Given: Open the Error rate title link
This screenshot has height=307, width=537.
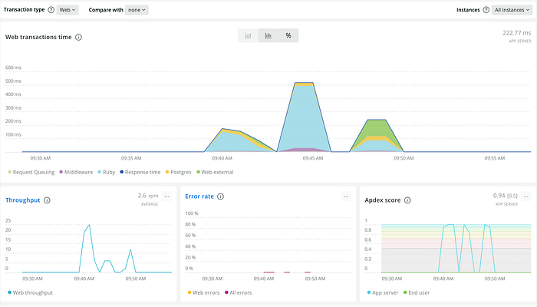Looking at the screenshot, I should [199, 196].
